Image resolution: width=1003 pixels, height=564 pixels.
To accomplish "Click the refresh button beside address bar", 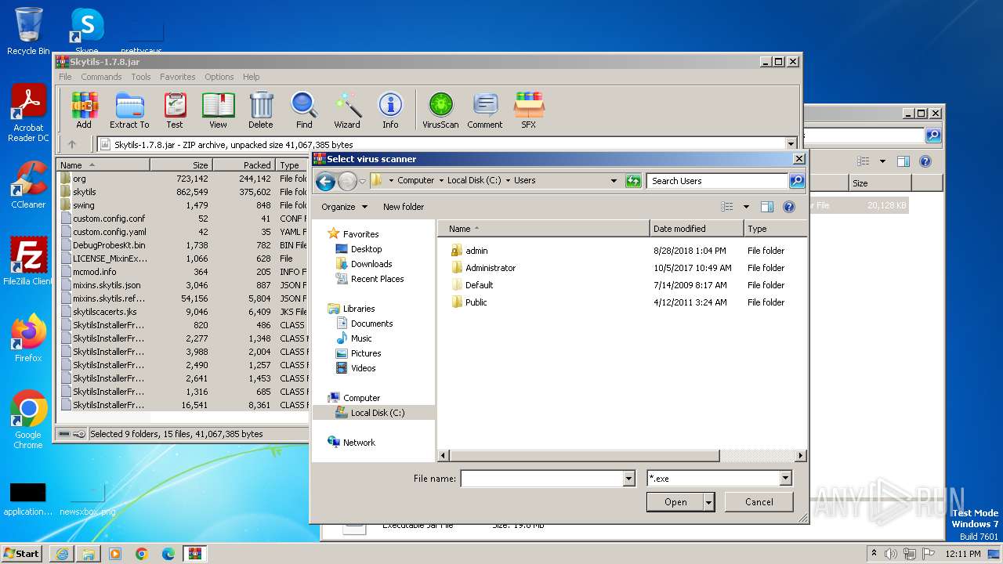I will tap(633, 181).
